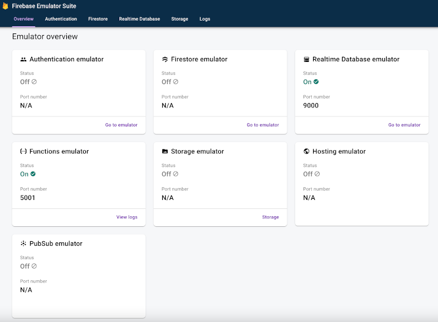Open the Firestore tab
Image resolution: width=438 pixels, height=322 pixels.
click(x=98, y=19)
